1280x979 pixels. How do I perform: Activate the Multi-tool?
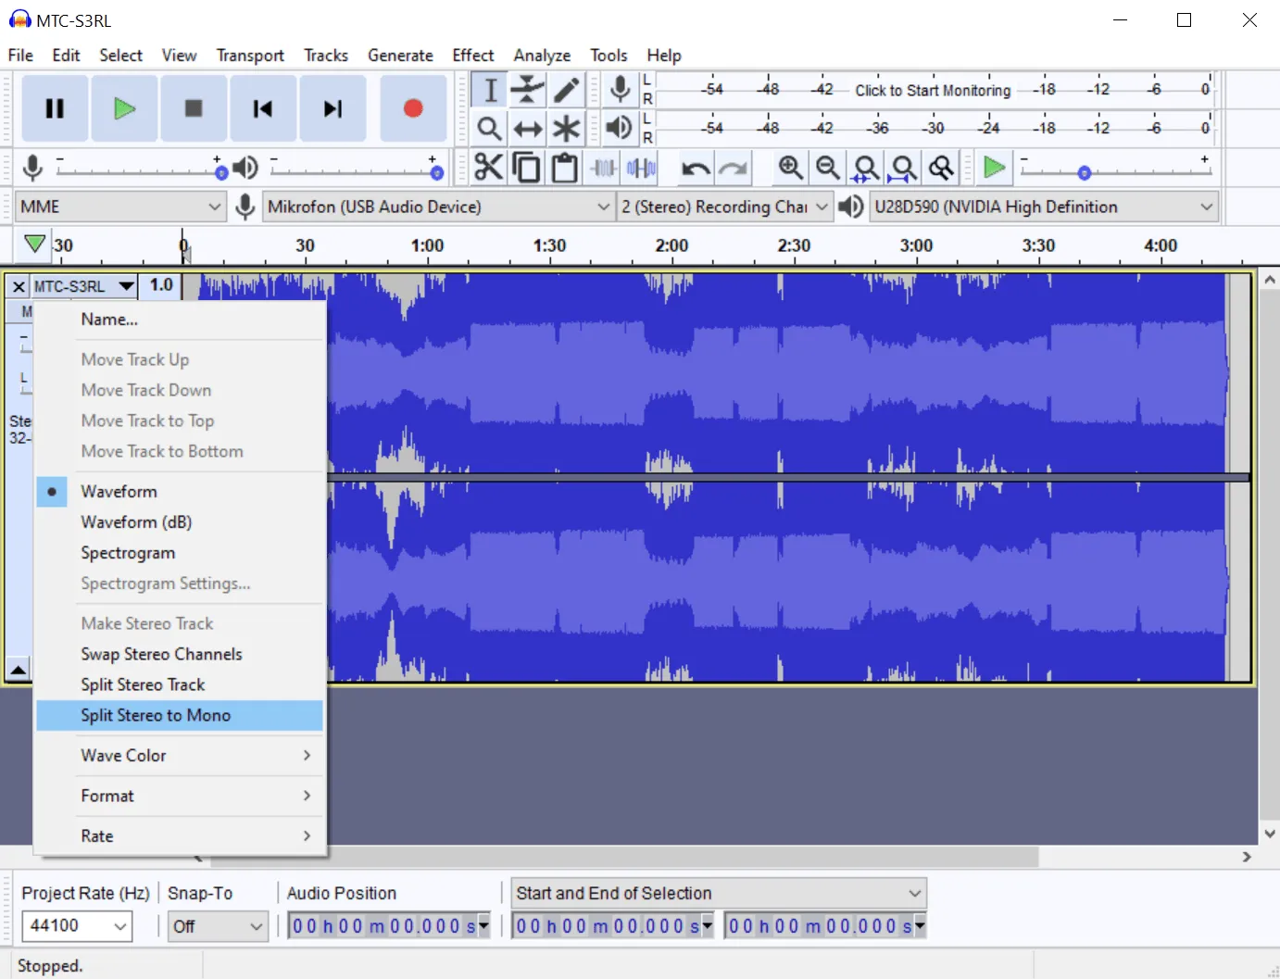click(x=567, y=129)
